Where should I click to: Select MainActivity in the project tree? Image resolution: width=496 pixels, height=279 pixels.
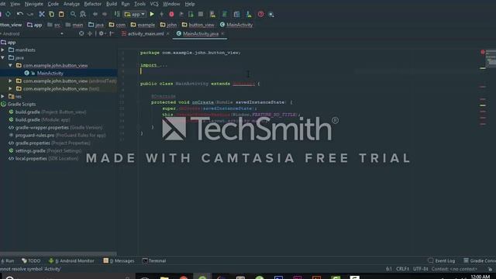(50, 73)
